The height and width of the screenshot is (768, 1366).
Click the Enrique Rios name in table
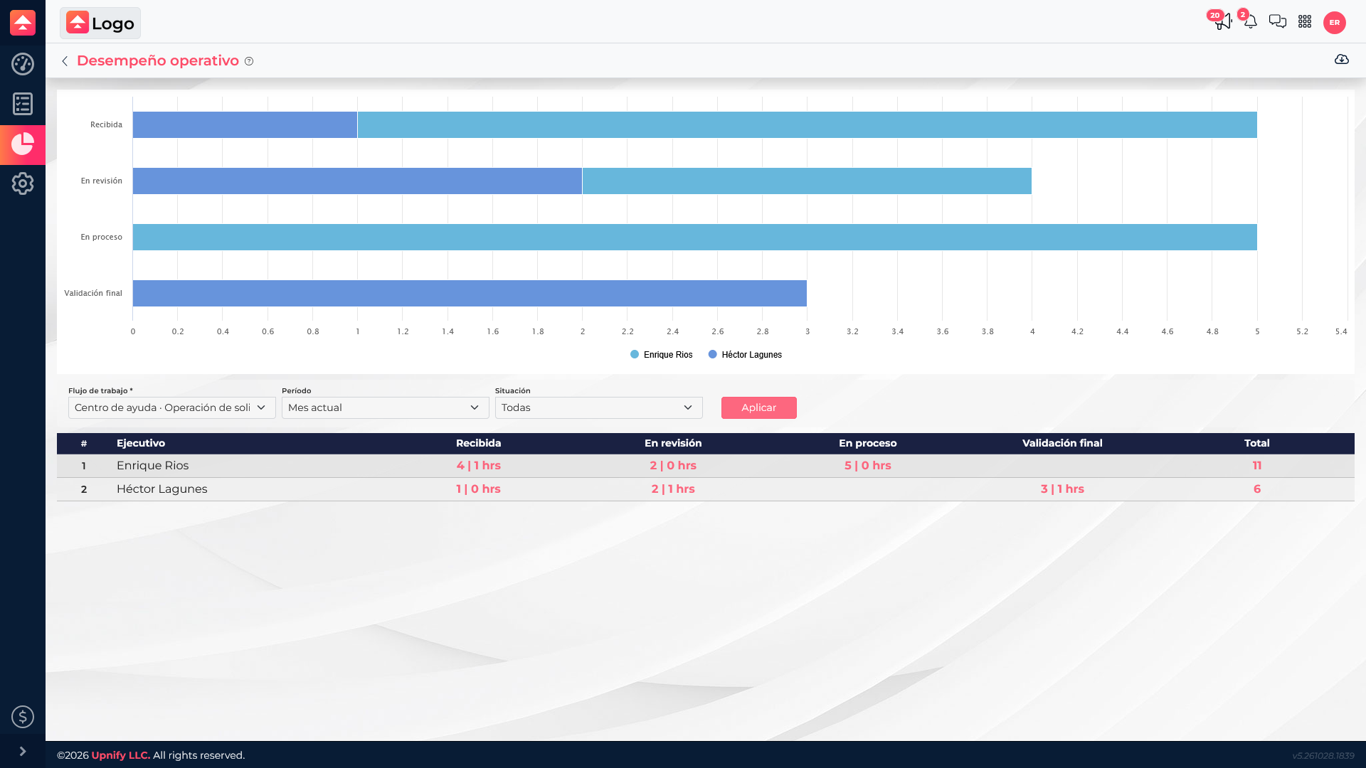153,466
